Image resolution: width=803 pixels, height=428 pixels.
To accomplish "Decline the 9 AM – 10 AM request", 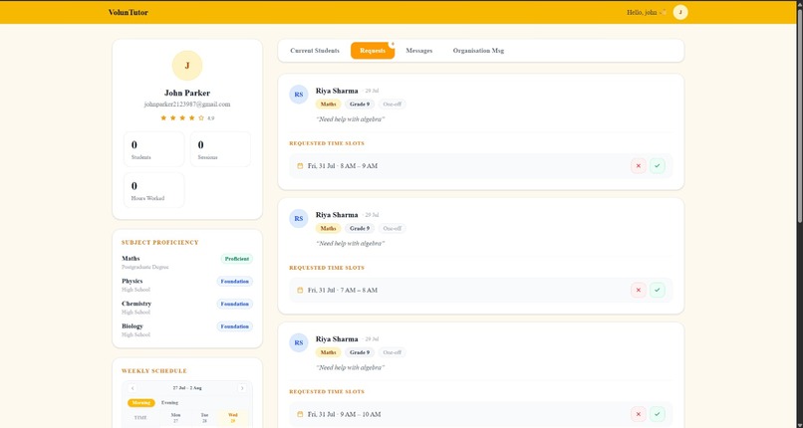I will pos(638,414).
